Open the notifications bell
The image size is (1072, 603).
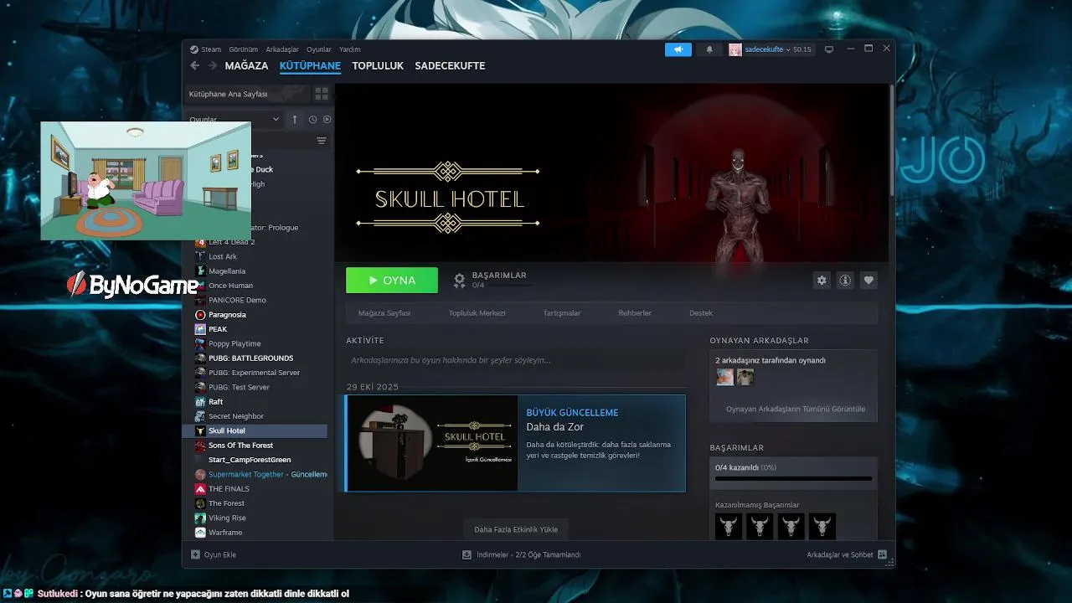click(x=709, y=49)
